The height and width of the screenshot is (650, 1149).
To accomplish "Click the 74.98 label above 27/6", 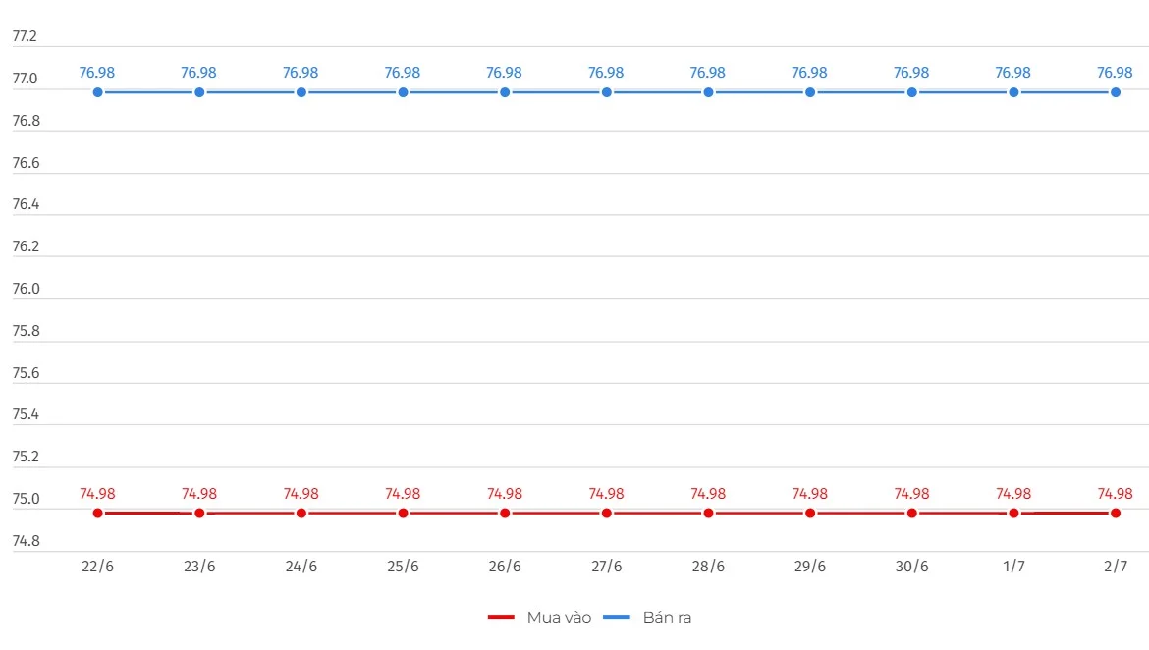I will point(606,494).
